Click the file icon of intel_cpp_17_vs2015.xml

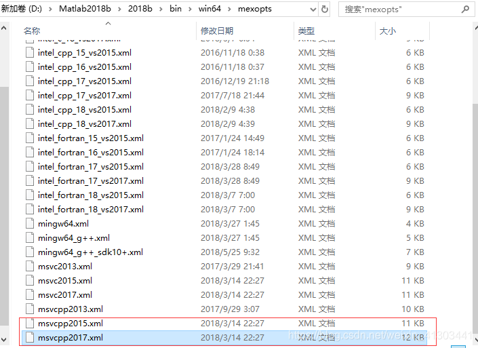pos(30,81)
